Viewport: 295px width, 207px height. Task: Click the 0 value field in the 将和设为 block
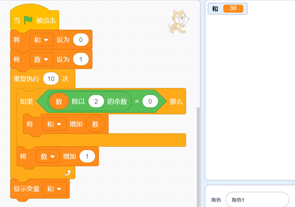click(81, 40)
